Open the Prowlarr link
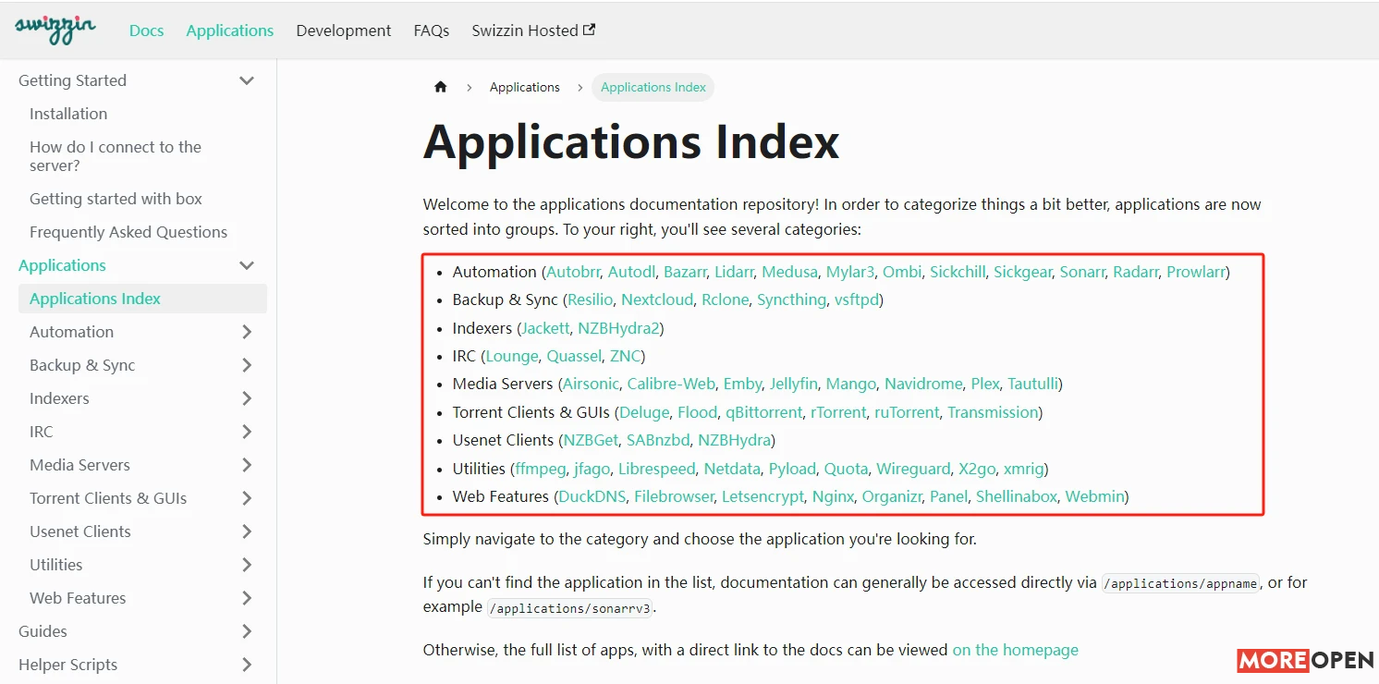 coord(1196,272)
